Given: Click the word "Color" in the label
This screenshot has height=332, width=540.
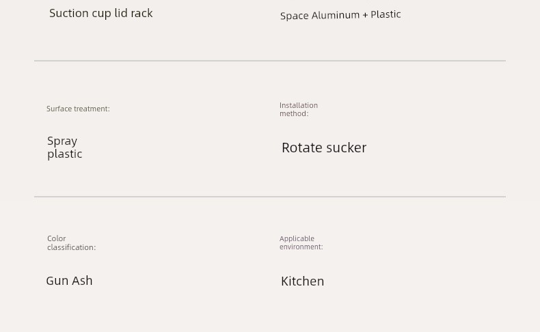Looking at the screenshot, I should point(57,238).
